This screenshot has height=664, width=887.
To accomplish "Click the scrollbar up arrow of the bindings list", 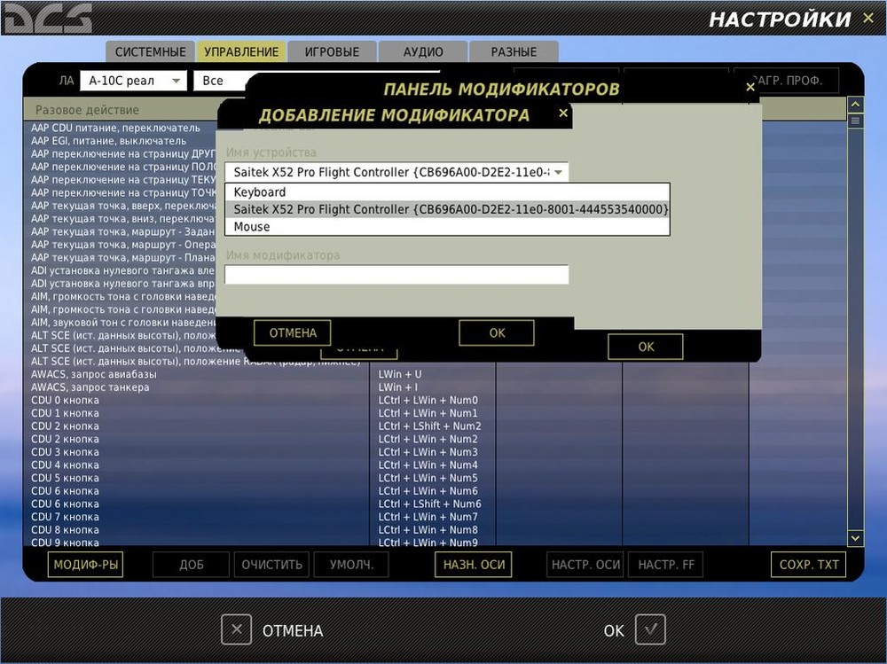I will coord(854,104).
